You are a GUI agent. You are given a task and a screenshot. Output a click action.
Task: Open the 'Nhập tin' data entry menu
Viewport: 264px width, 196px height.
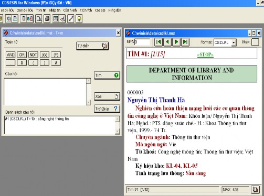[55, 10]
